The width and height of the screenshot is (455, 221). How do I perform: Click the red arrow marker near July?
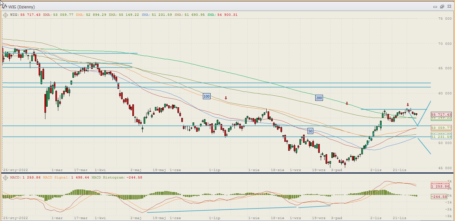[x=226, y=98]
